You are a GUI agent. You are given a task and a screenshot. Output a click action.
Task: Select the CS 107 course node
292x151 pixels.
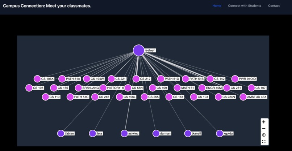click(251, 88)
